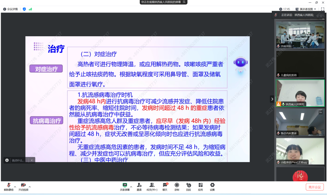The height and width of the screenshot is (195, 327).
Task: Expand audio options next to 解除静音
Action: [15, 187]
